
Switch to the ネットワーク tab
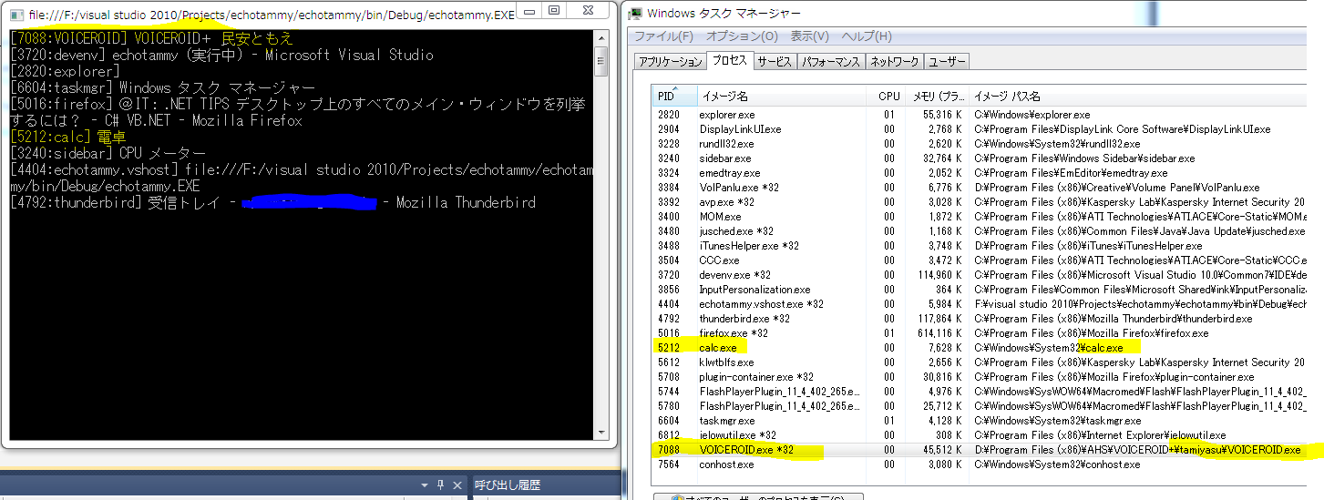coord(894,62)
